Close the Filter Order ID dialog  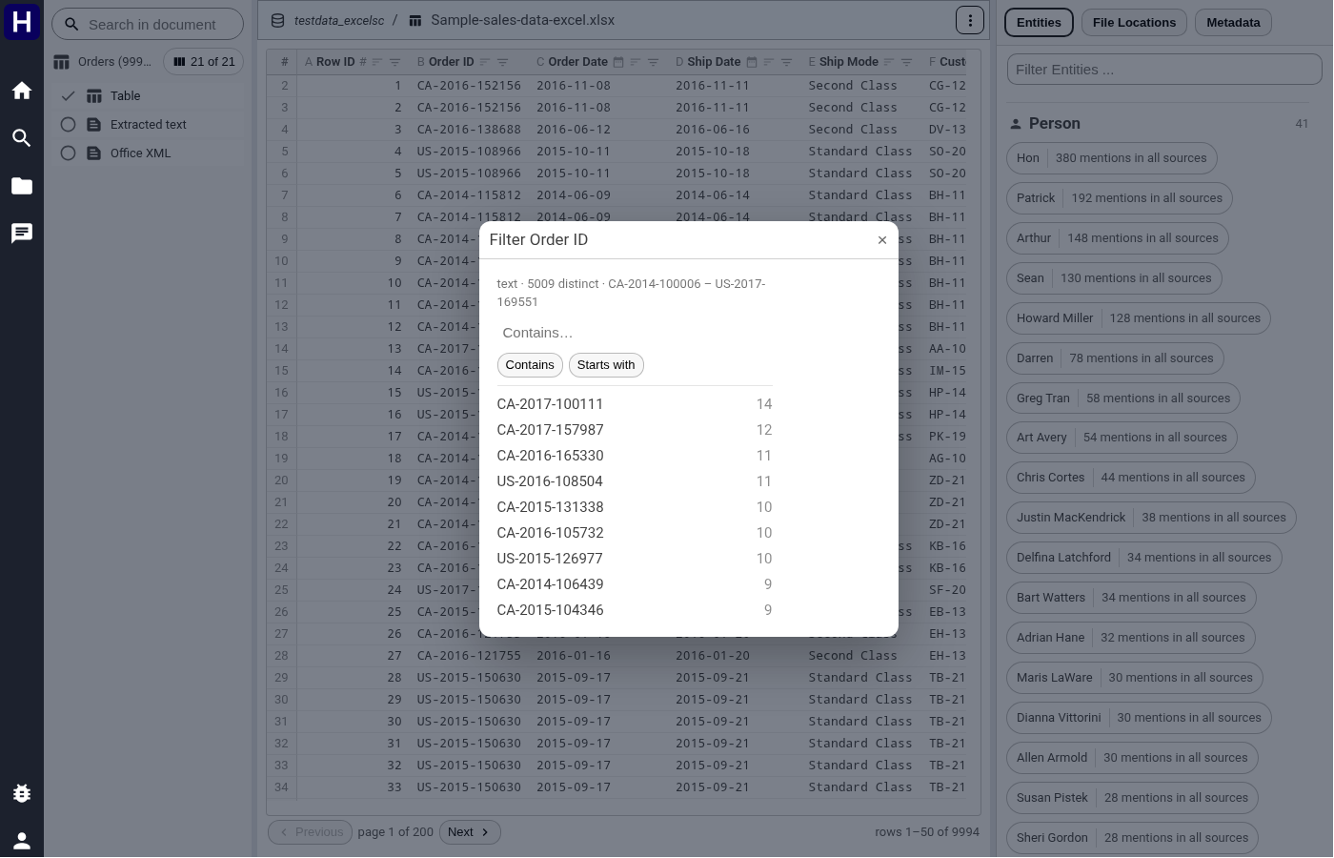pos(882,240)
